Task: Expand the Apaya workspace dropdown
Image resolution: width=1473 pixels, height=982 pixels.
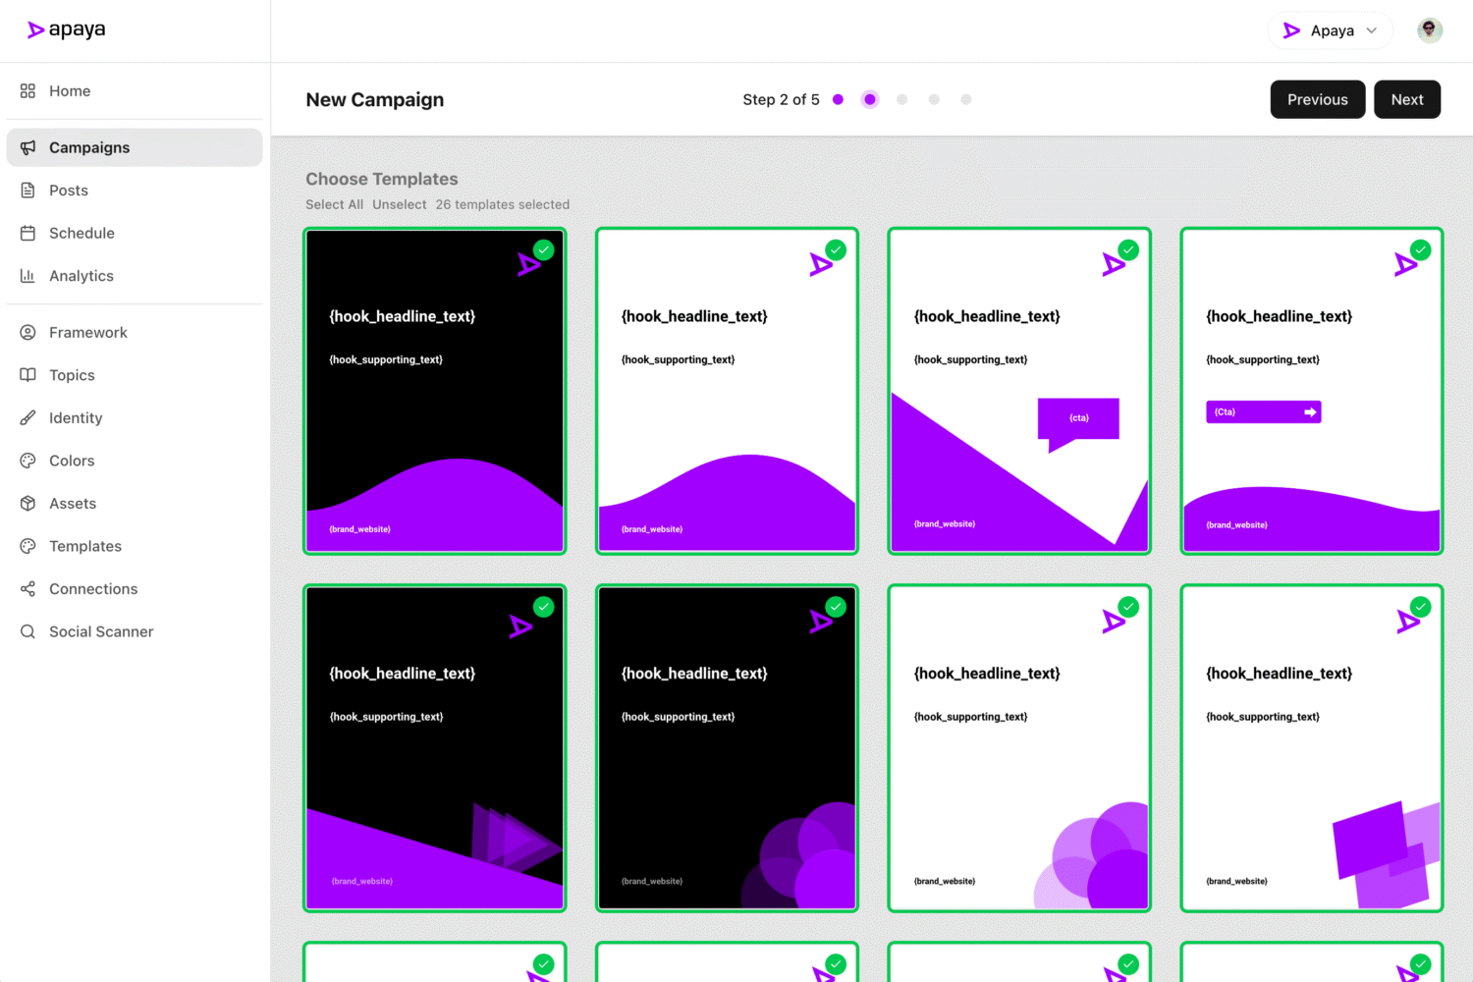Action: (x=1331, y=30)
